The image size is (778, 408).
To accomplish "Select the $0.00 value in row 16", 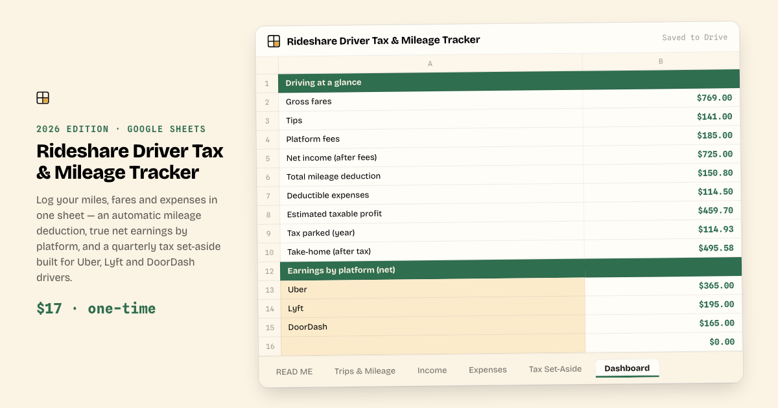I will [x=722, y=342].
